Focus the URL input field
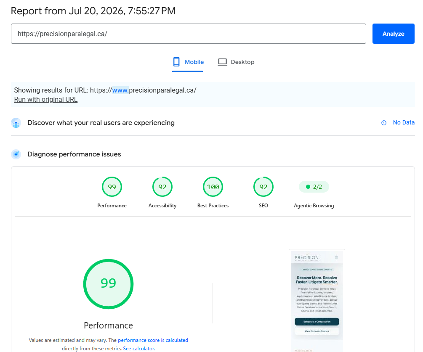The height and width of the screenshot is (352, 423). pos(188,34)
